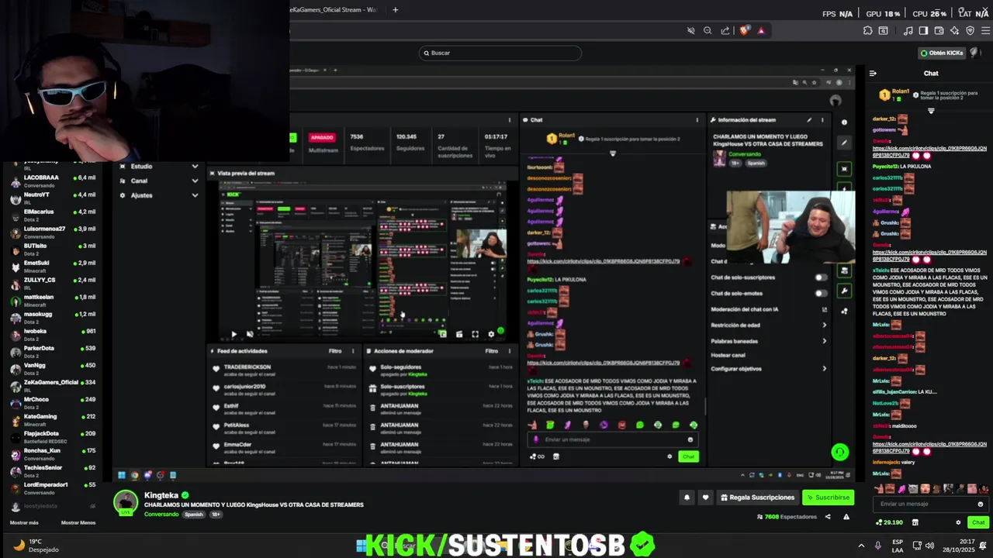This screenshot has width=993, height=558.
Task: Open a new browser tab with plus
Action: pos(395,9)
